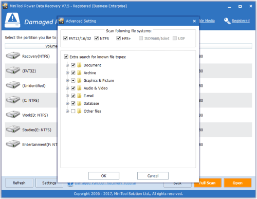Select the Graphics & Picture tree label
This screenshot has width=257, height=199.
(99, 81)
